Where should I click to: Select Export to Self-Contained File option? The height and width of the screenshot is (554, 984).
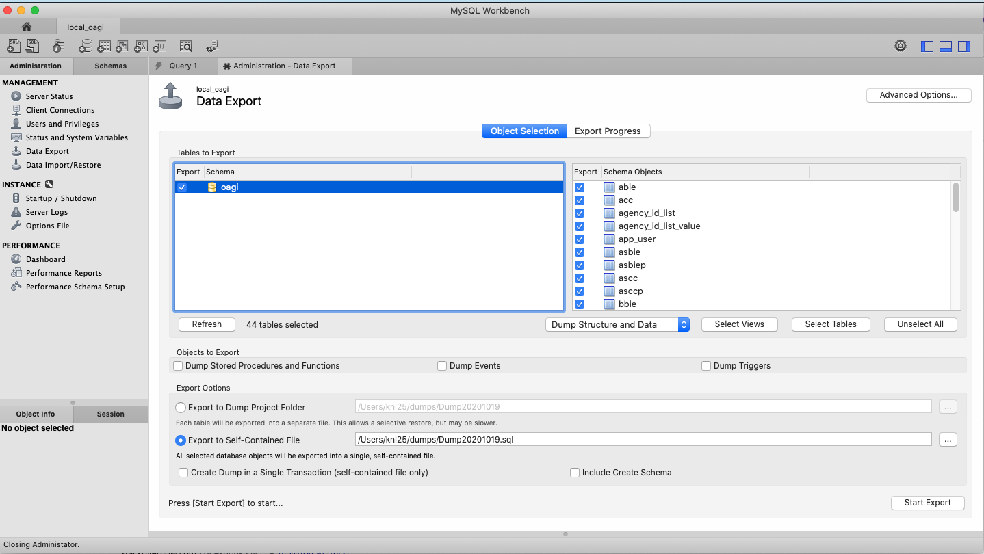pos(181,440)
